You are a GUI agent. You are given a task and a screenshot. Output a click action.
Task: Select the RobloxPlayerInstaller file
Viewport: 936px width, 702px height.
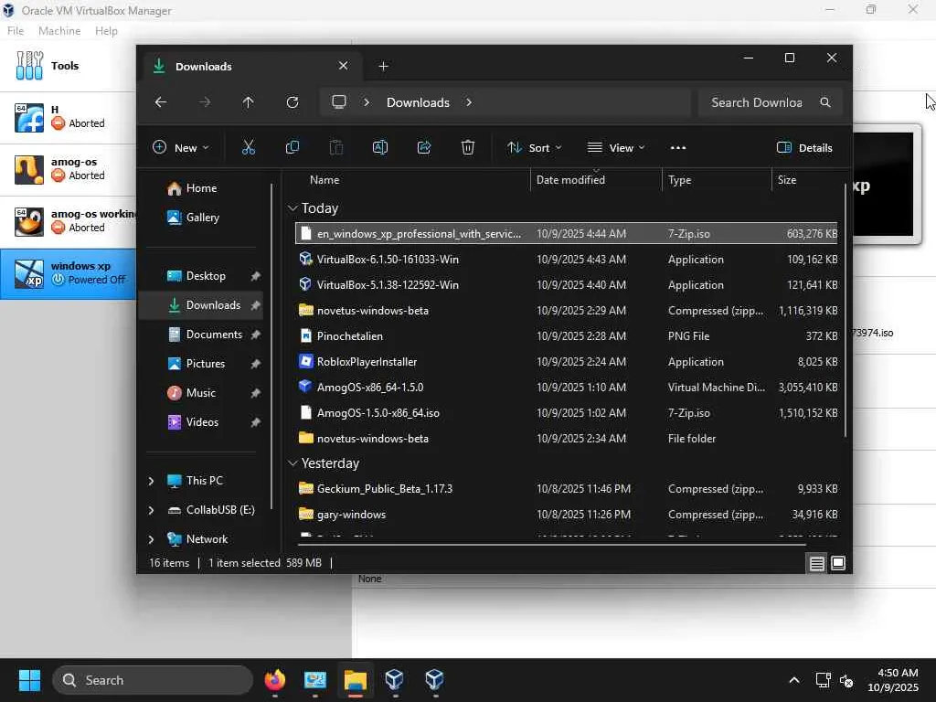(567, 362)
